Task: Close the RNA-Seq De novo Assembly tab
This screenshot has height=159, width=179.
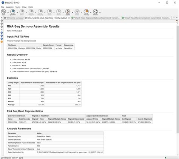Action: pyautogui.click(x=69, y=18)
